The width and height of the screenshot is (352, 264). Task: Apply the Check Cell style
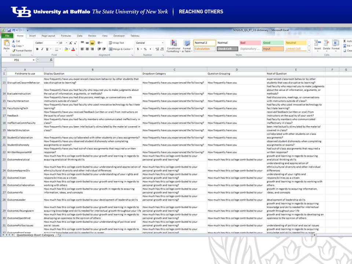(227, 49)
